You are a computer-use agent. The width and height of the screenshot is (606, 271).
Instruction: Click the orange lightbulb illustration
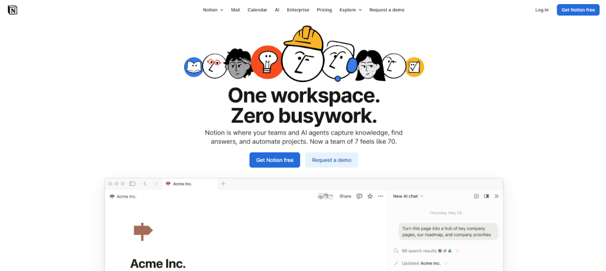pos(266,61)
